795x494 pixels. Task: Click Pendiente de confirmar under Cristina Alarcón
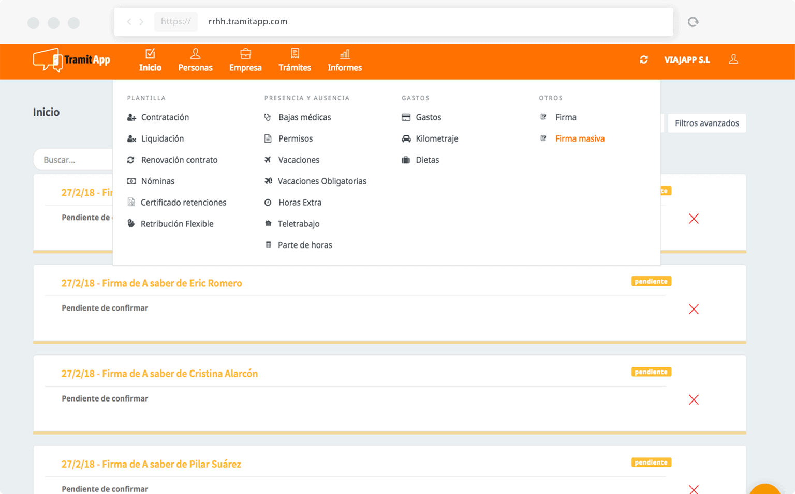click(105, 398)
